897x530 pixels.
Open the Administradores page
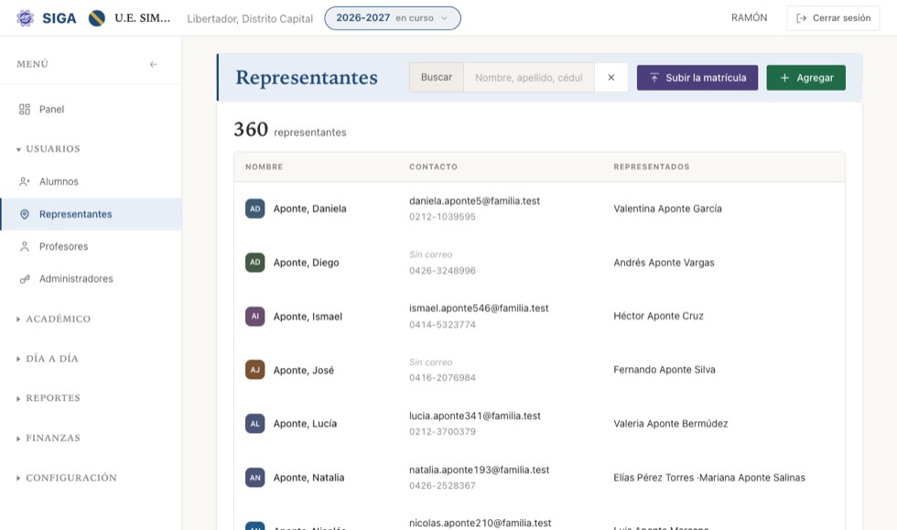(x=91, y=279)
